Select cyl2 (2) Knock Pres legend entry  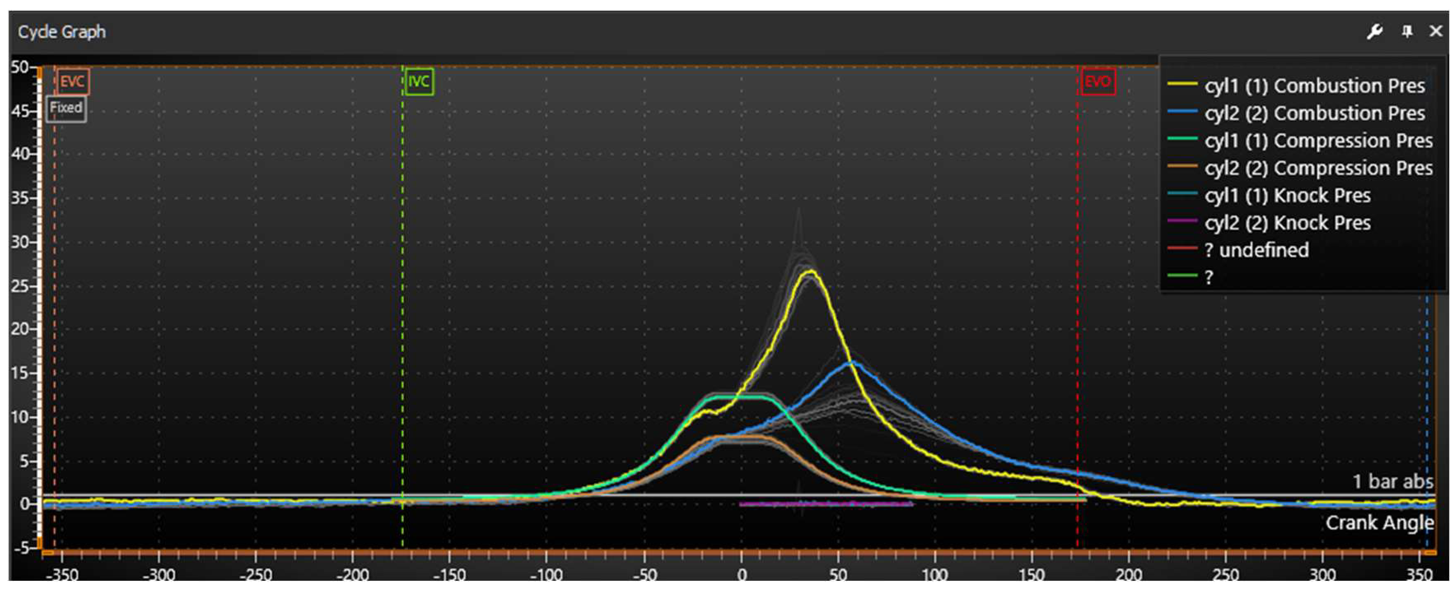tap(1288, 223)
